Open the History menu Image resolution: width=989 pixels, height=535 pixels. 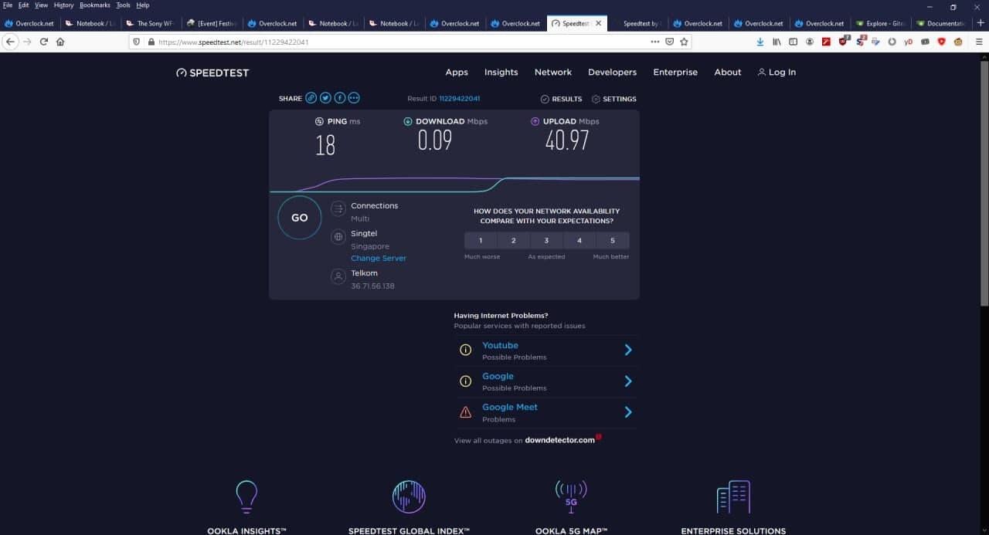click(x=63, y=5)
